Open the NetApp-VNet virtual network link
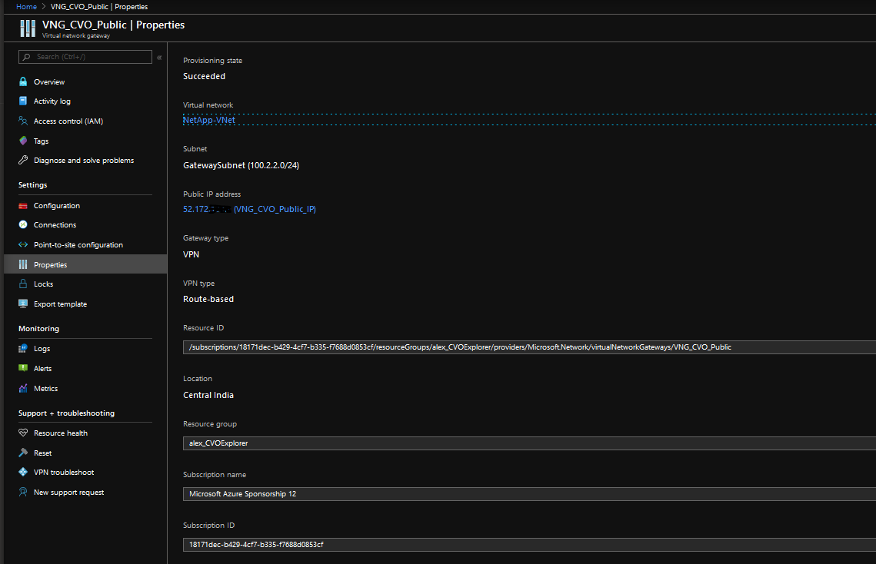The width and height of the screenshot is (876, 564). tap(209, 120)
